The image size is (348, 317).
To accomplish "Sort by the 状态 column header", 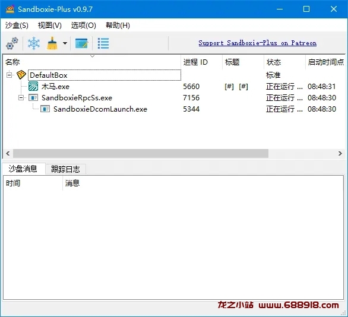I will click(x=284, y=62).
